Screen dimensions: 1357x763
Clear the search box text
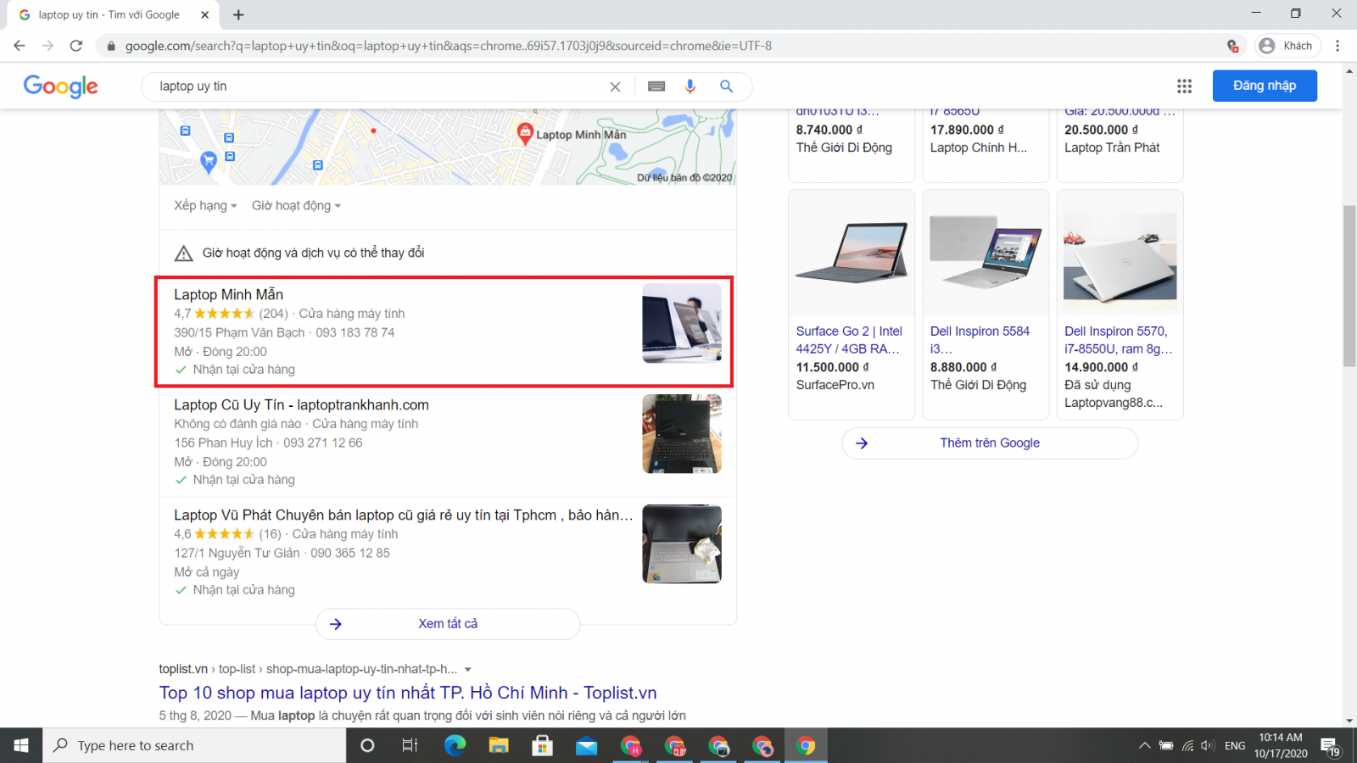click(x=615, y=86)
